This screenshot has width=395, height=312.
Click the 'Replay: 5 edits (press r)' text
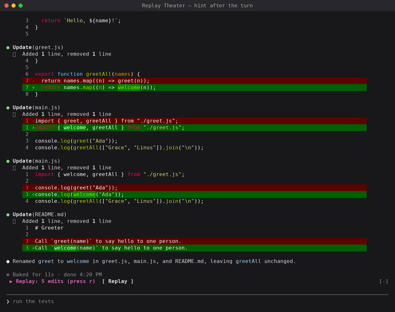pyautogui.click(x=56, y=281)
